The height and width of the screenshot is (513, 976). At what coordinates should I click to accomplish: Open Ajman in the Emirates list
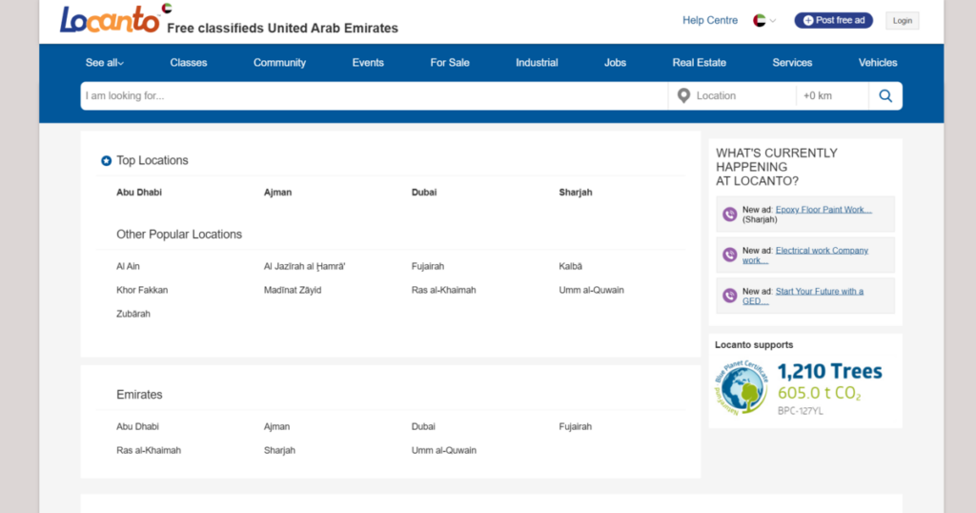click(x=277, y=426)
